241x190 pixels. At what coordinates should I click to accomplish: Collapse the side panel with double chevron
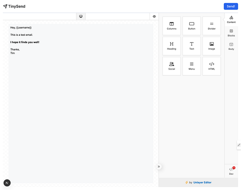point(159,166)
